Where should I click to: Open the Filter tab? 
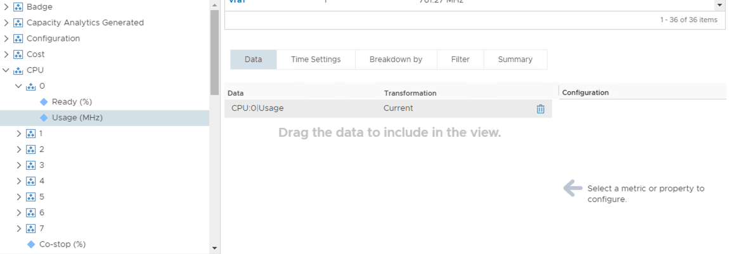tap(460, 60)
